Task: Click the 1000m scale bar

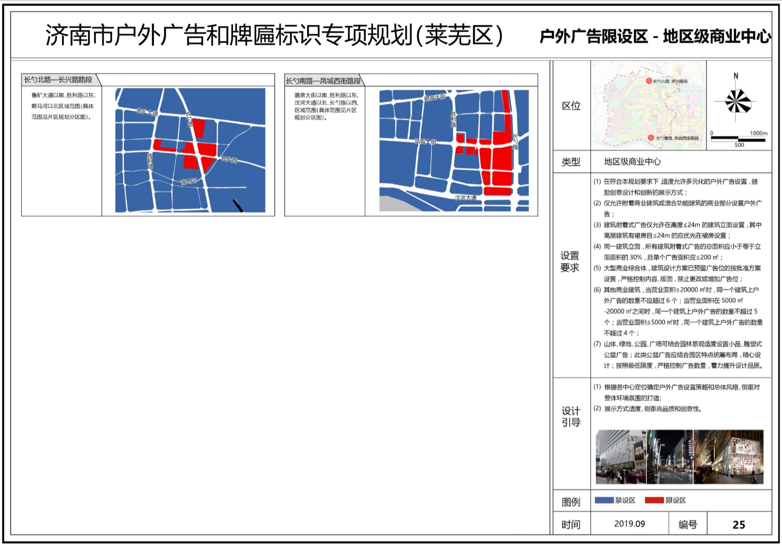Action: pos(738,139)
